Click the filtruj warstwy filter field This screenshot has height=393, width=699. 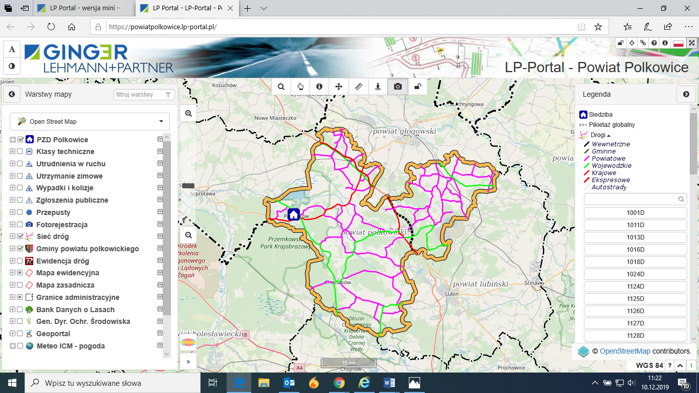[138, 95]
